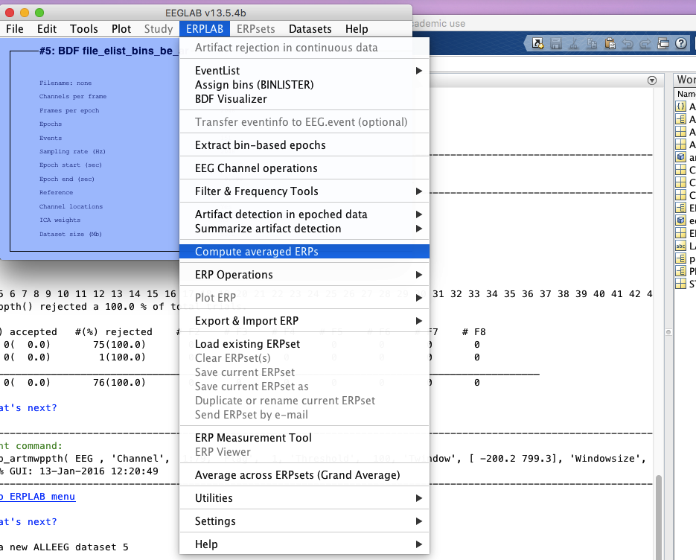Click the Cut scissors icon in MATLAB toolbar
The image size is (696, 560).
(573, 43)
